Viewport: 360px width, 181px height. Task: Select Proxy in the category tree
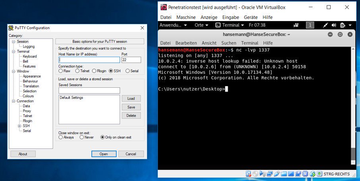click(x=27, y=111)
